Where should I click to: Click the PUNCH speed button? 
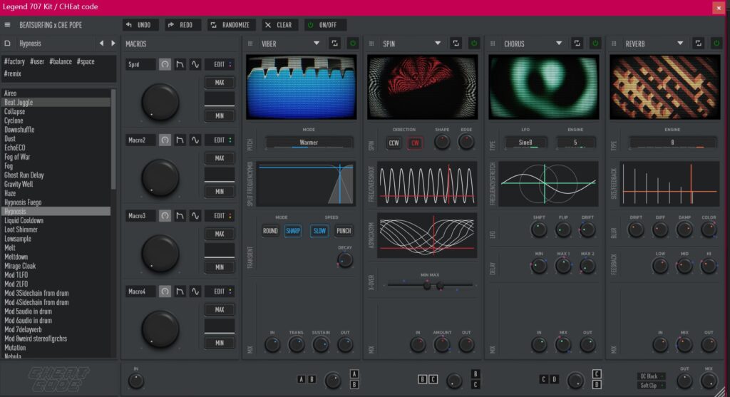(x=344, y=231)
